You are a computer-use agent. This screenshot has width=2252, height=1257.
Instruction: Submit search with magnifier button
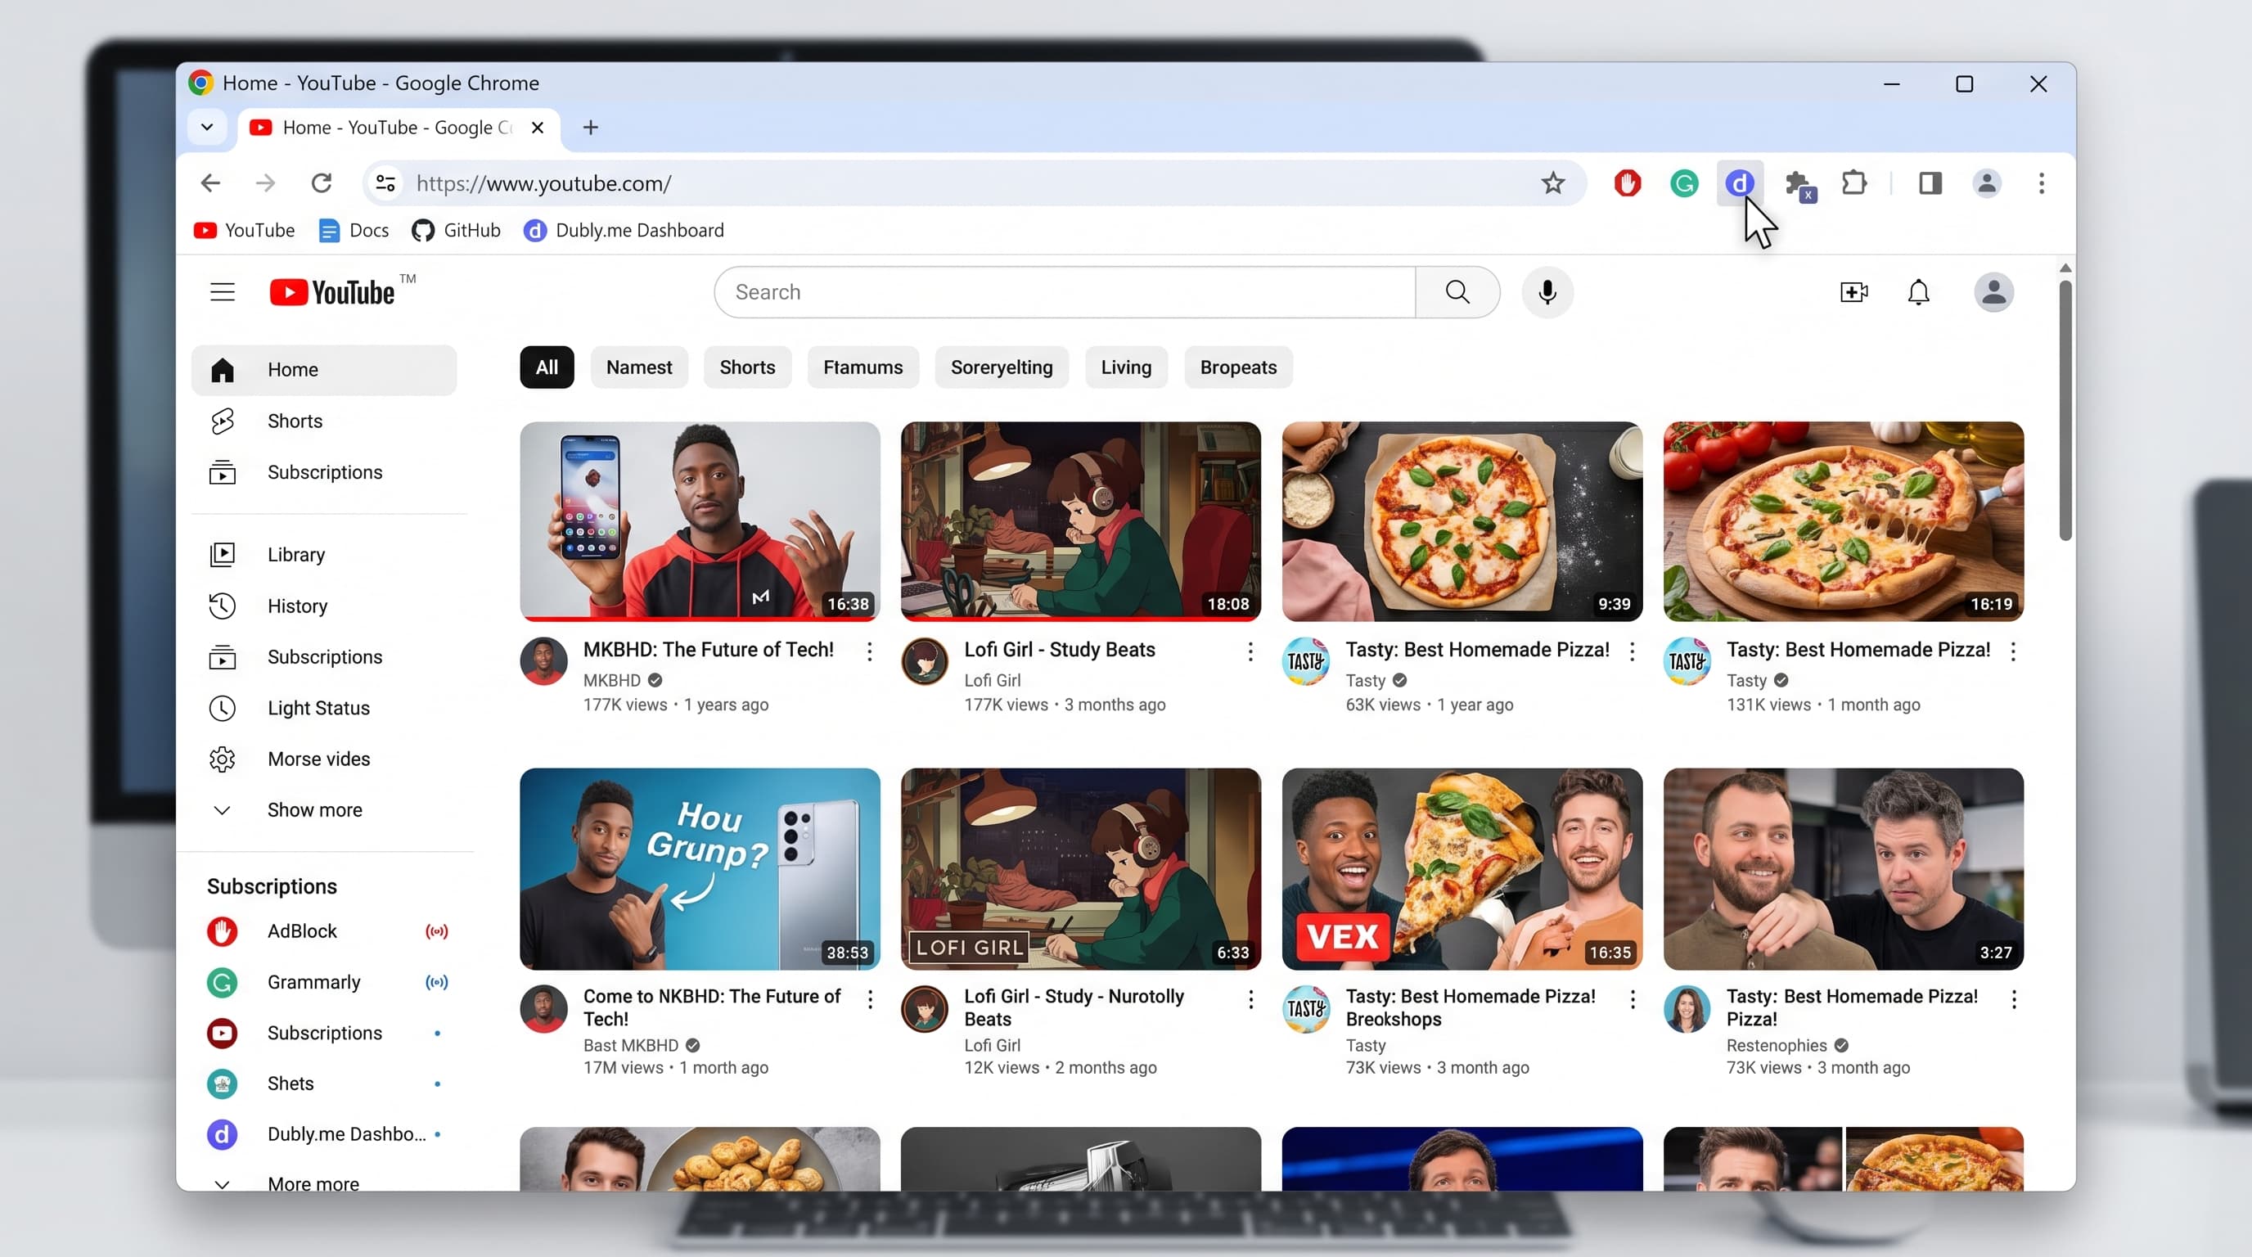1457,292
